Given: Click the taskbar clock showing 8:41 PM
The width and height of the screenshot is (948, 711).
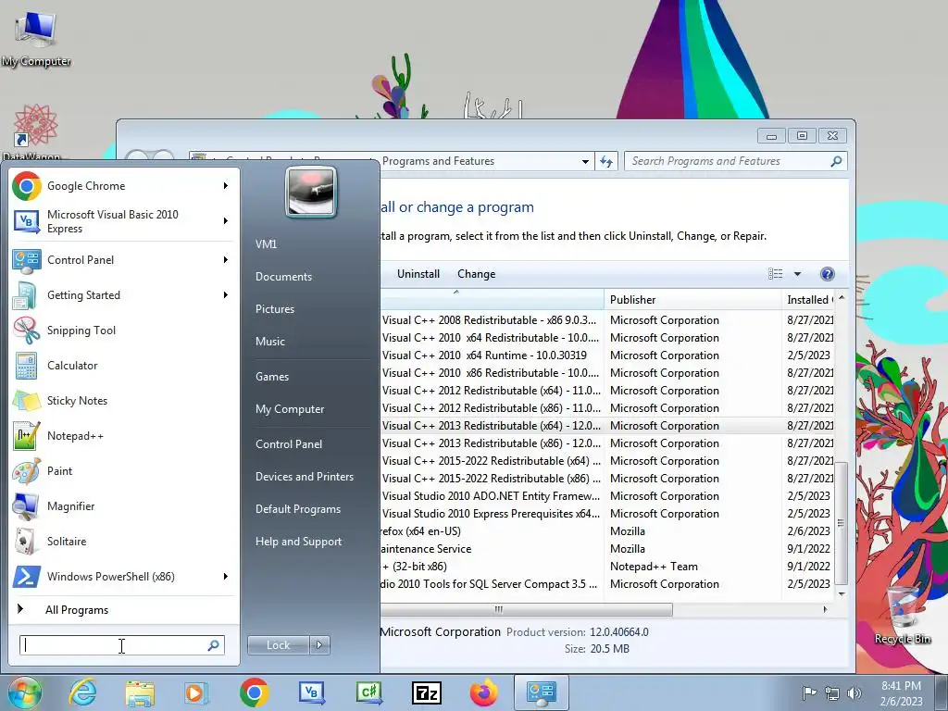Looking at the screenshot, I should click(x=901, y=693).
